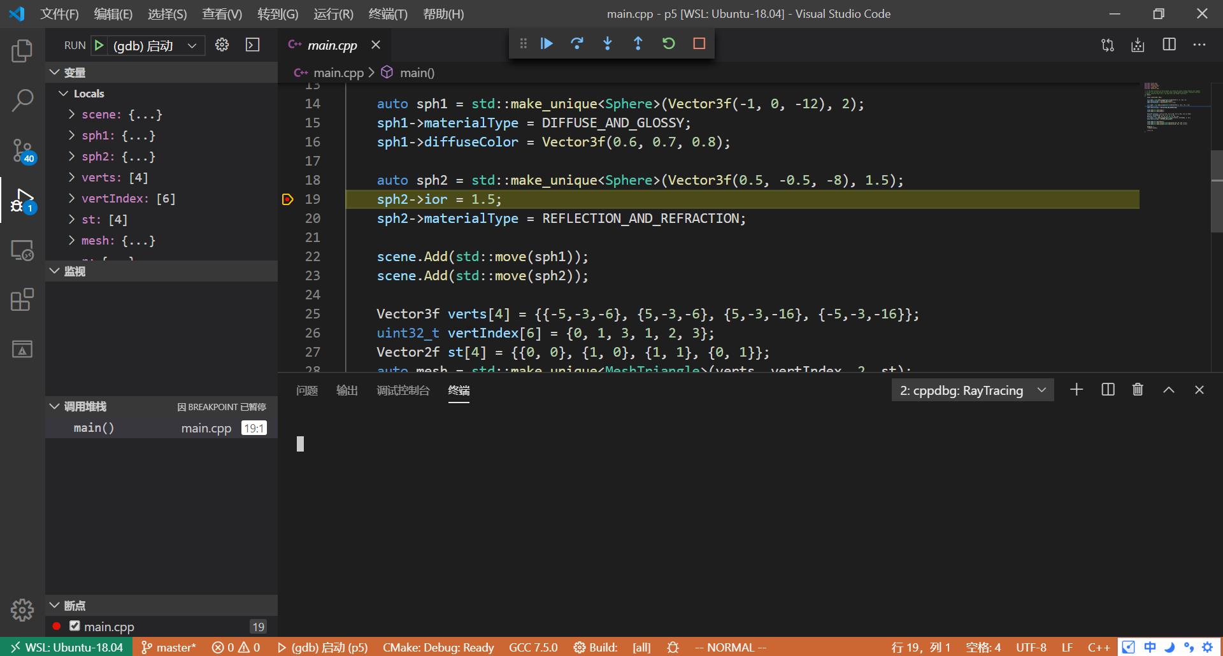Image resolution: width=1223 pixels, height=656 pixels.
Task: Open the Search view in activity bar
Action: (x=22, y=101)
